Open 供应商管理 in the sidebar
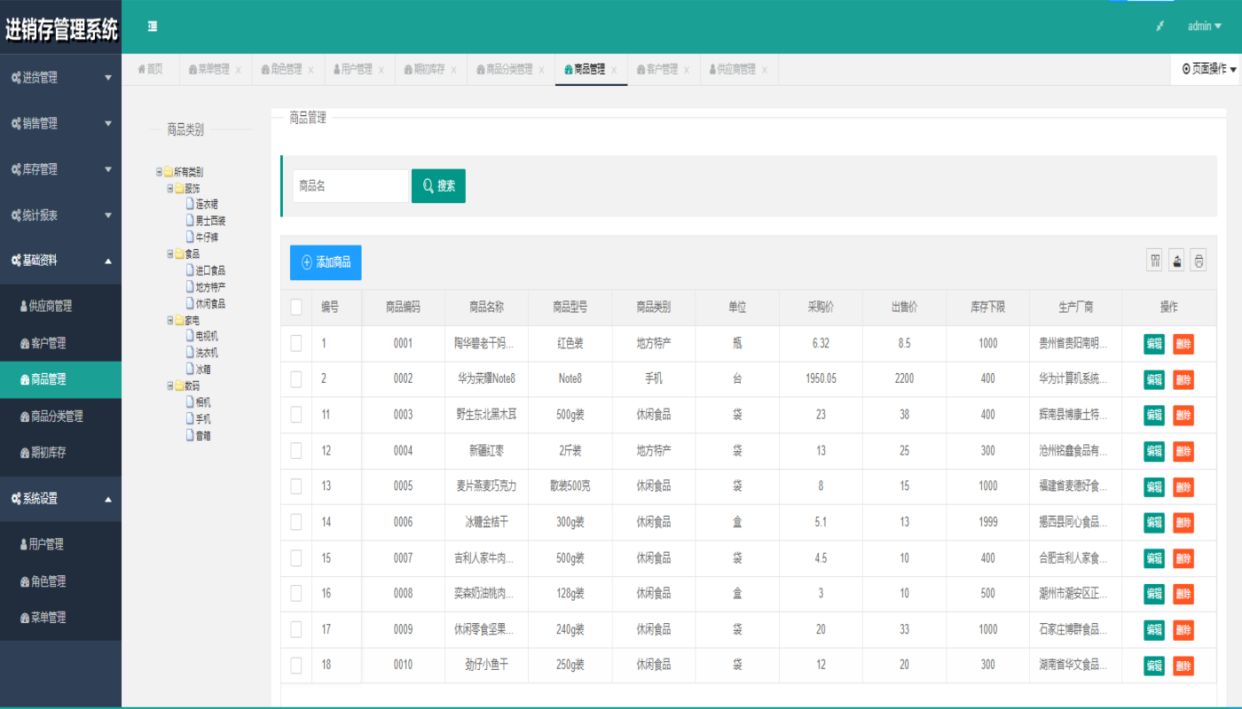 click(60, 307)
